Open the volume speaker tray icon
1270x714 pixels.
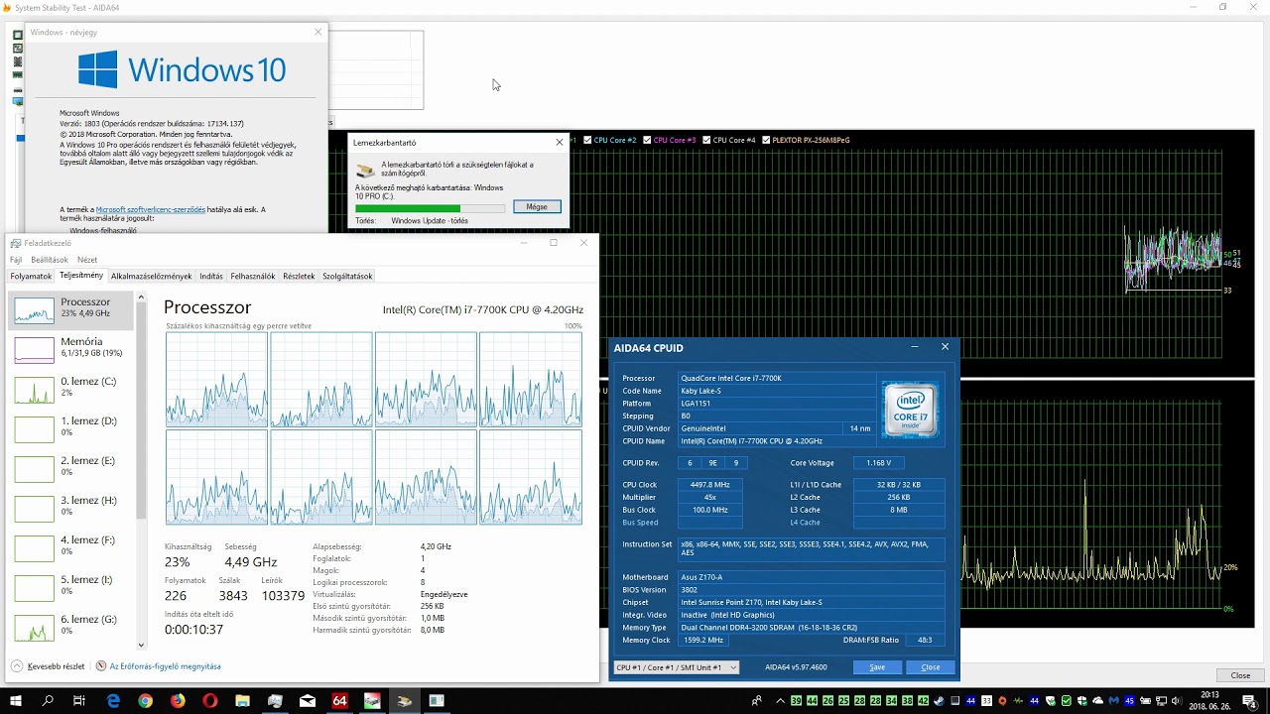pyautogui.click(x=1177, y=701)
